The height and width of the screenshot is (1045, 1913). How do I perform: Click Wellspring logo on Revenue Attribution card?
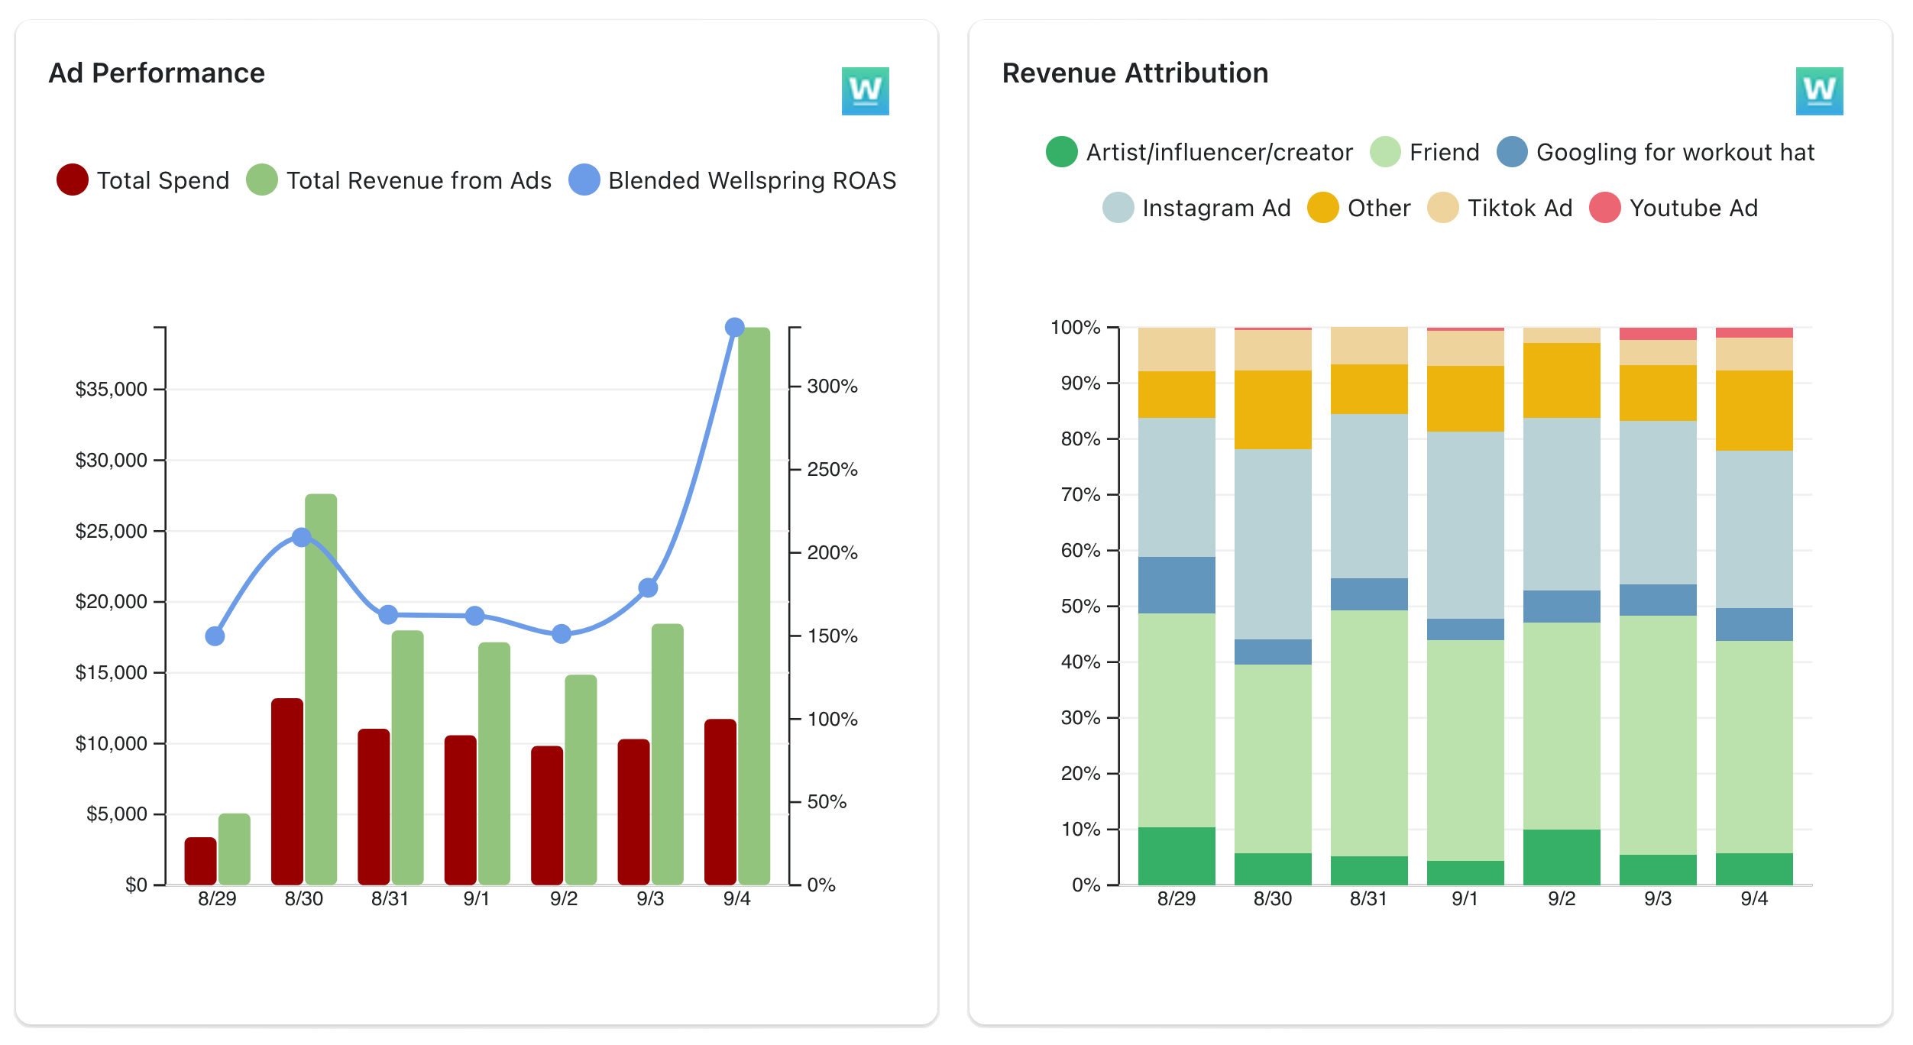point(1819,91)
